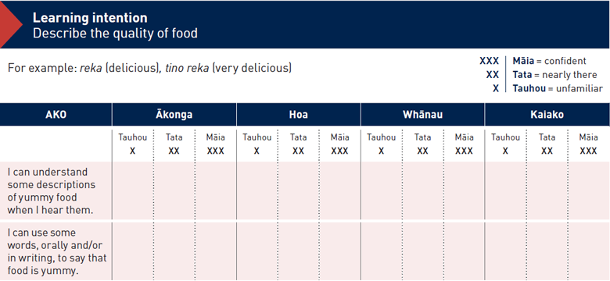The width and height of the screenshot is (610, 281).
Task: Click the Hoa column header
Action: point(299,115)
